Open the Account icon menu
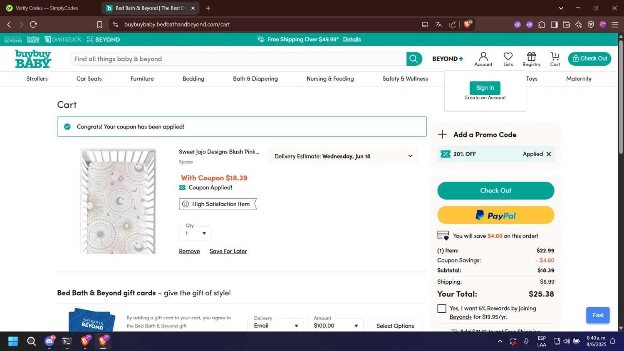Image resolution: width=624 pixels, height=351 pixels. pyautogui.click(x=483, y=59)
